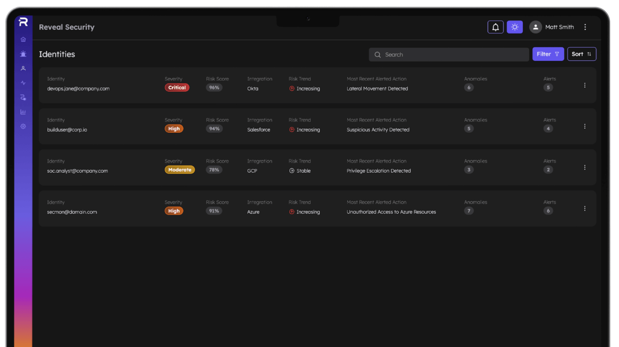
Task: Click the Critical severity badge
Action: (x=177, y=88)
